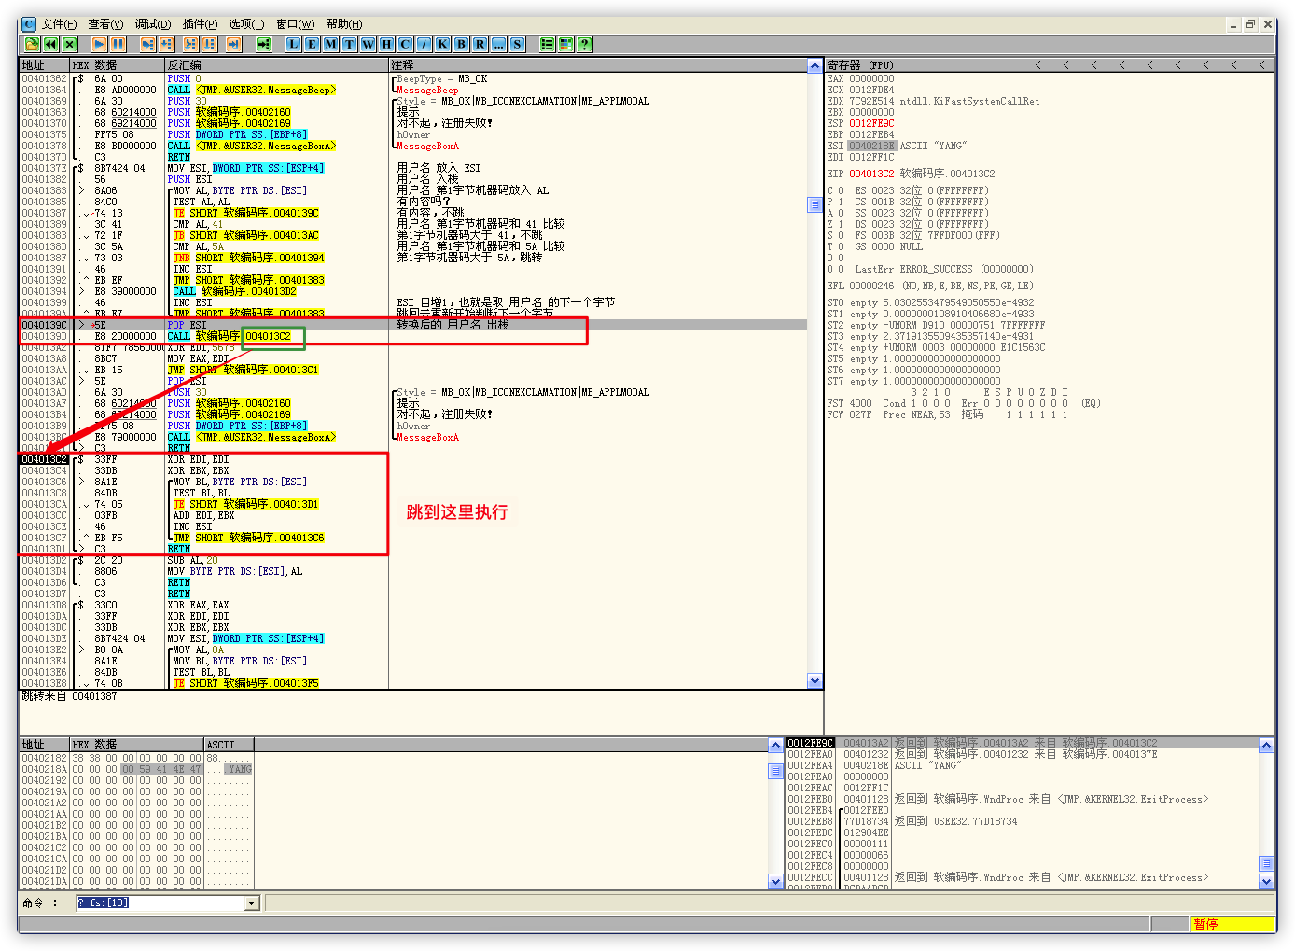Open the Help question mark toolbar icon

tap(584, 44)
